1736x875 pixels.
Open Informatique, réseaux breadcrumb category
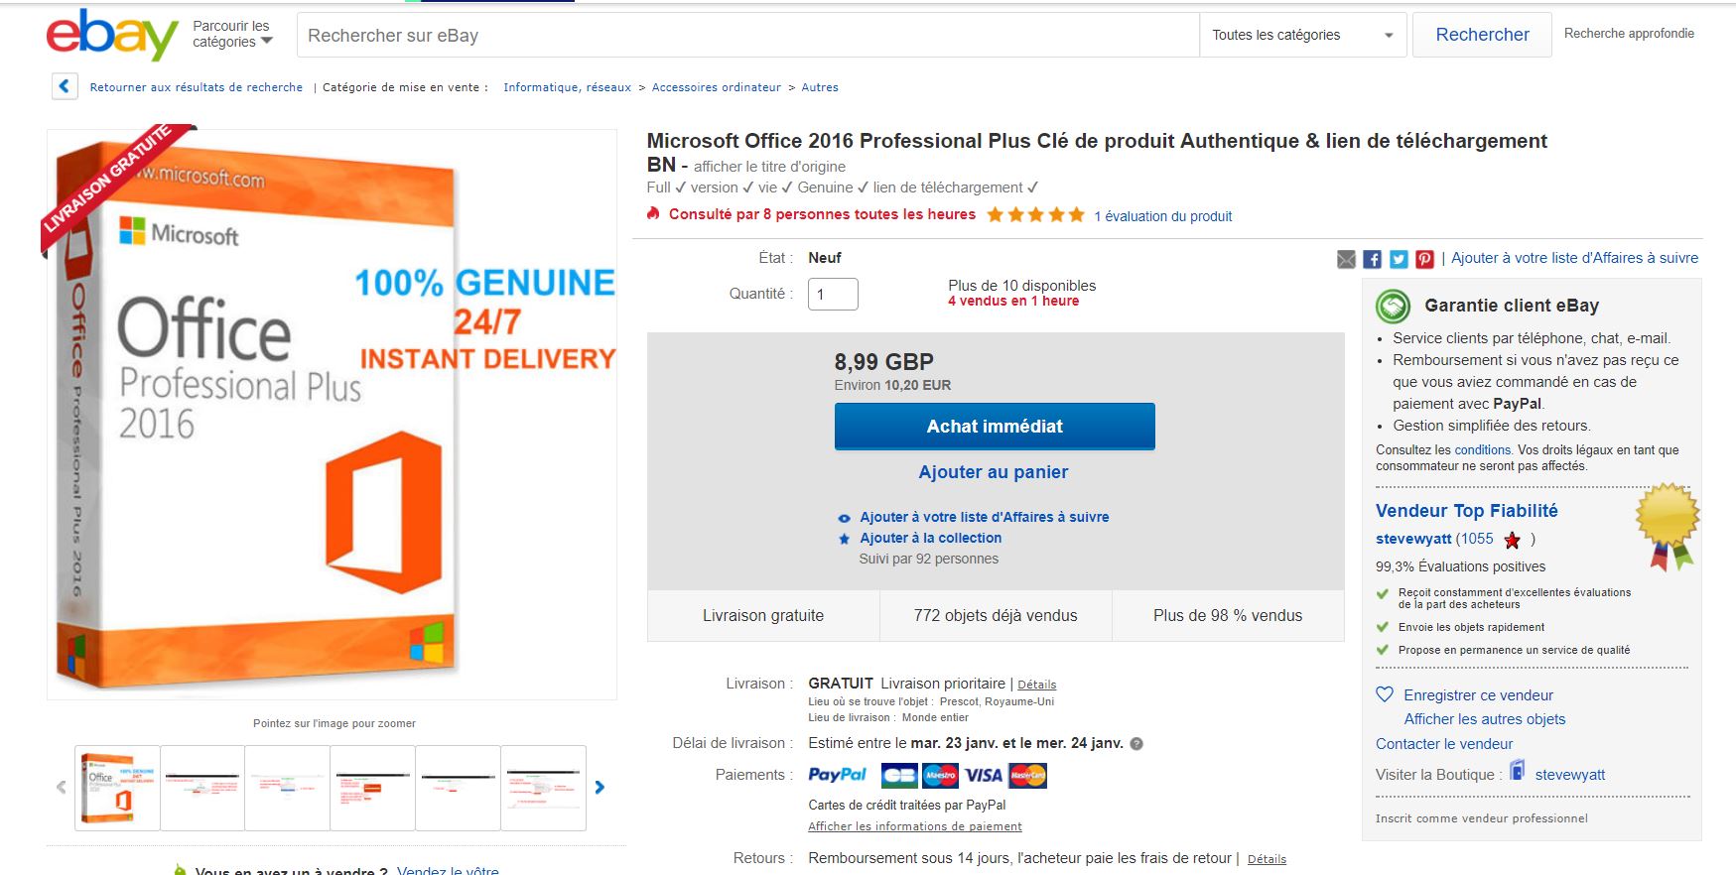point(567,87)
